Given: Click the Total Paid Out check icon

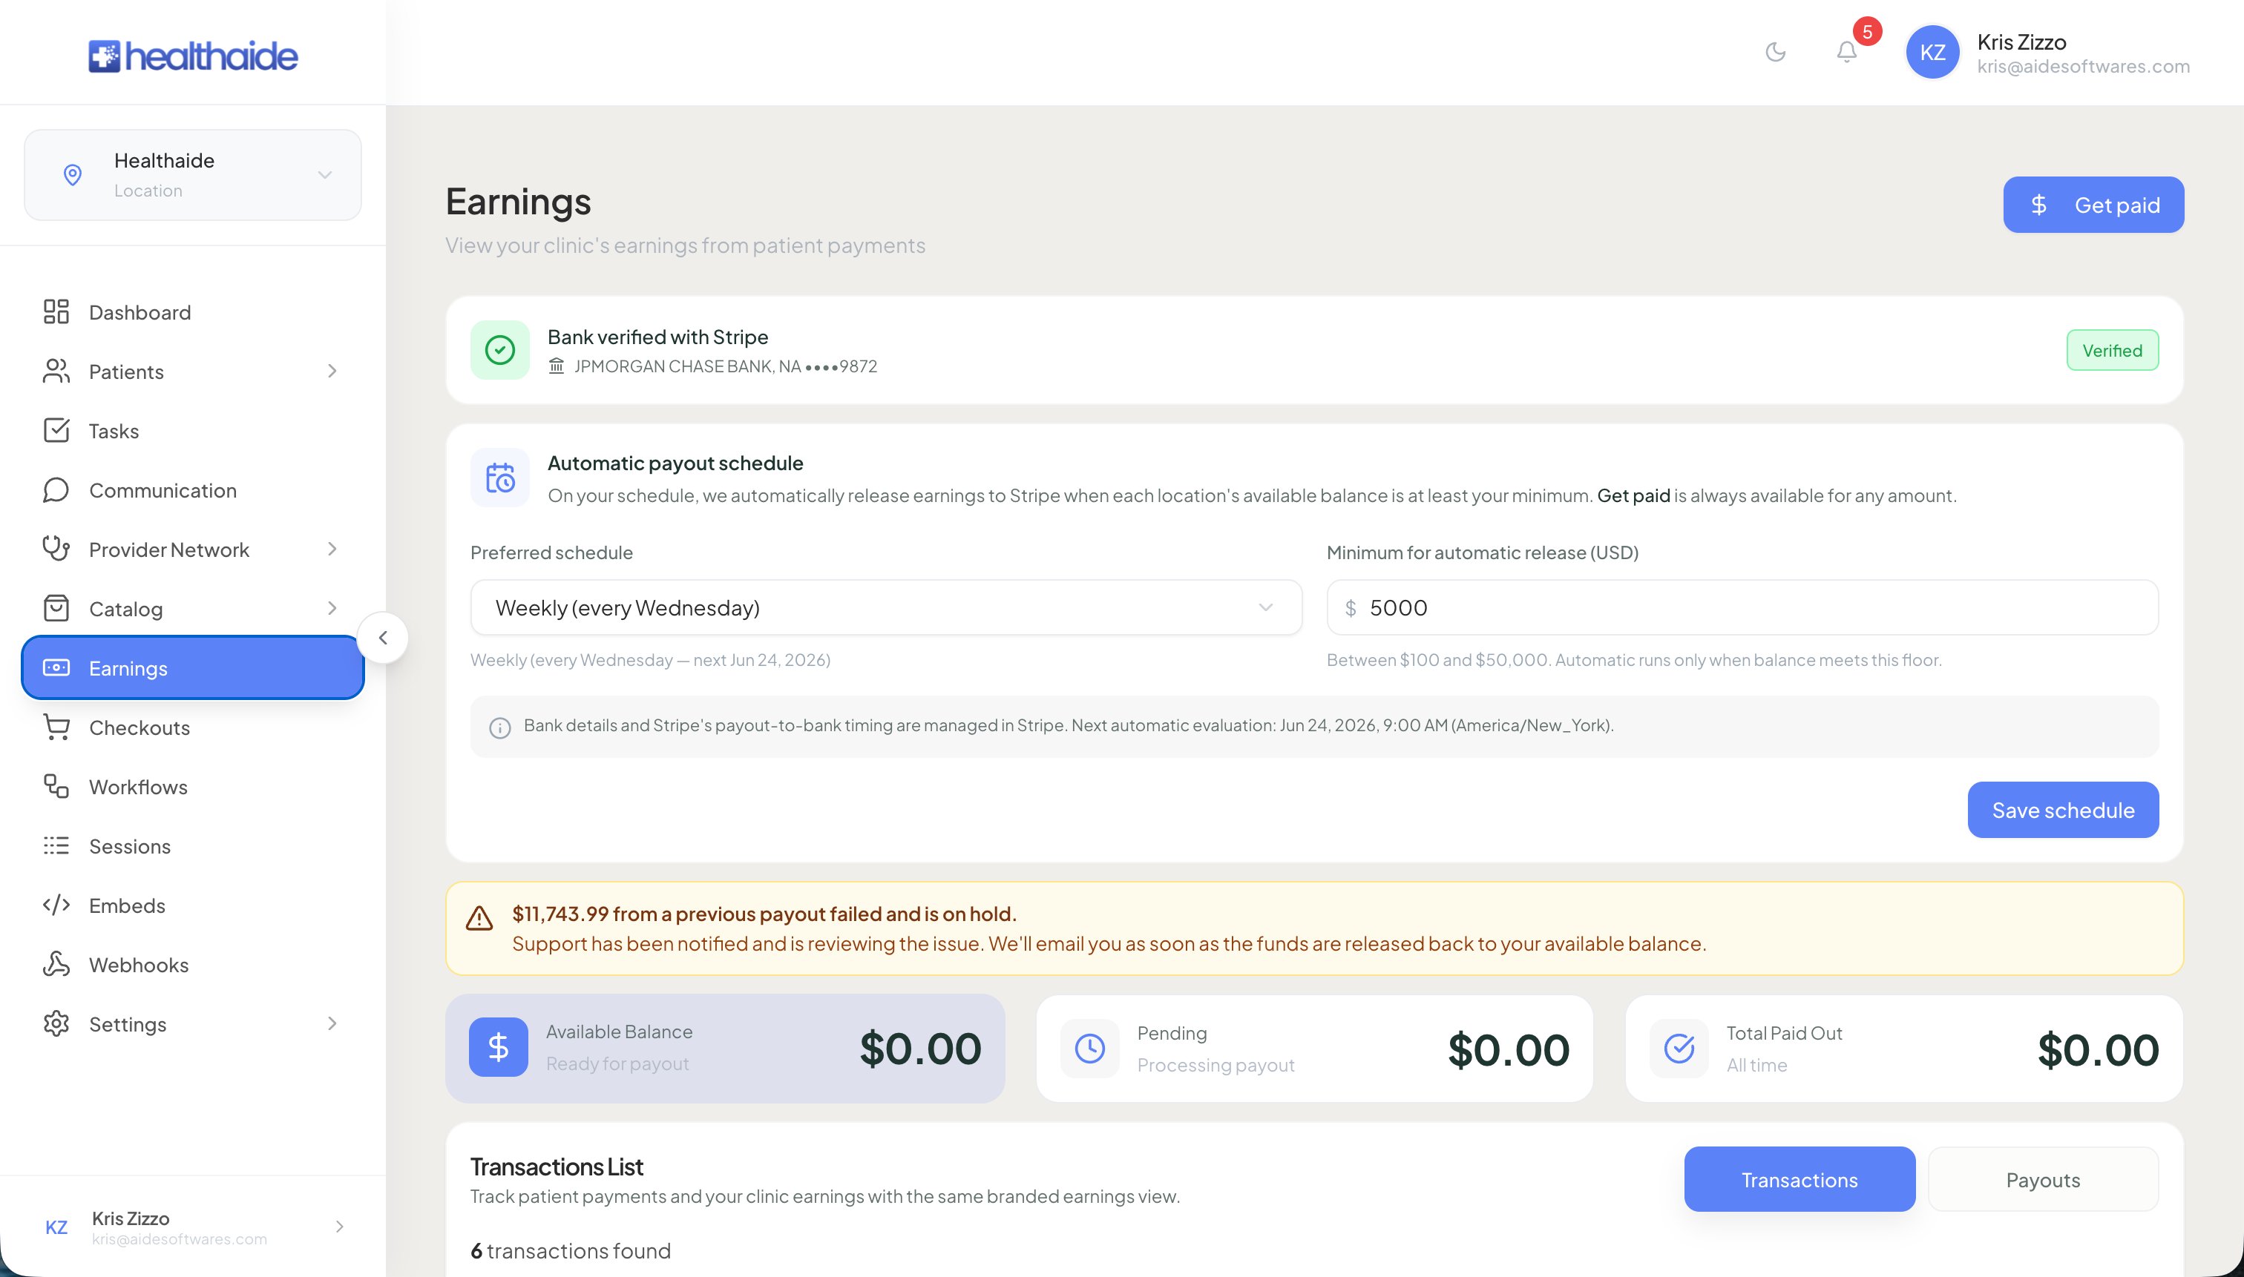Looking at the screenshot, I should coord(1679,1048).
